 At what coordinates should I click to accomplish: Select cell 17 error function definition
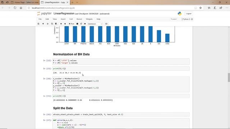point(121,124)
